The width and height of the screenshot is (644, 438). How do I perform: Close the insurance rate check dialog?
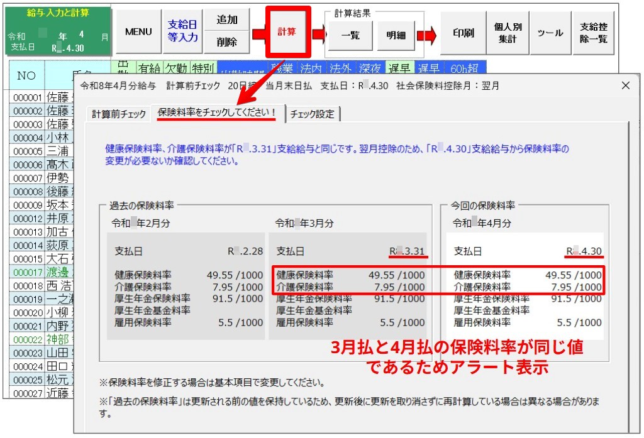626,86
